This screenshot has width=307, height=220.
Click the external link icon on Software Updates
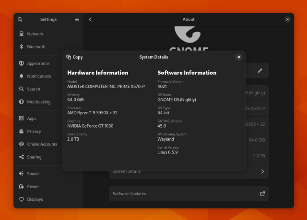[262, 194]
